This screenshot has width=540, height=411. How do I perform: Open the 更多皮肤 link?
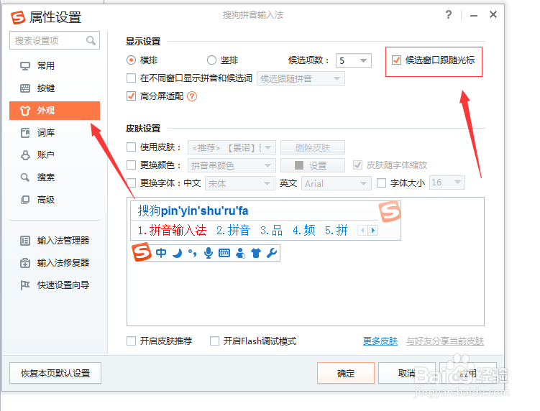coord(380,341)
